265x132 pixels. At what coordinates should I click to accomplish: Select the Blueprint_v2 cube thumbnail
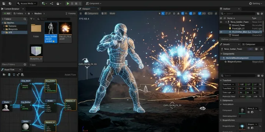(36, 51)
